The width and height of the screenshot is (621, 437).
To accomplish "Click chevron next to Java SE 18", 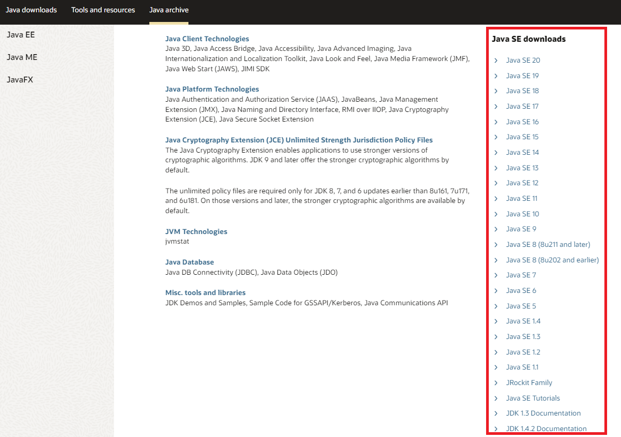I will click(x=496, y=91).
